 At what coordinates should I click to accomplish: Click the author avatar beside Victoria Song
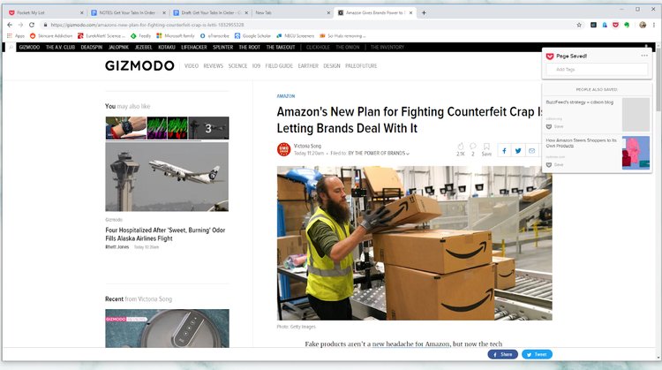(x=283, y=149)
